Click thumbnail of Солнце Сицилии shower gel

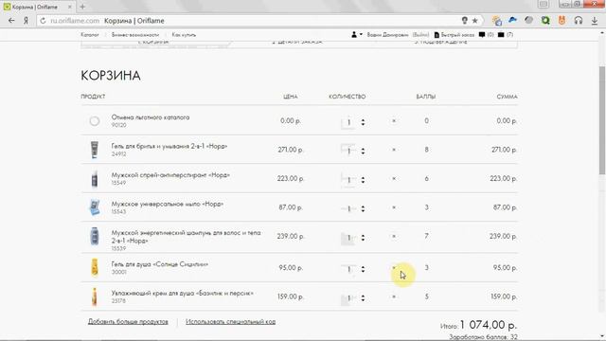[95, 267]
